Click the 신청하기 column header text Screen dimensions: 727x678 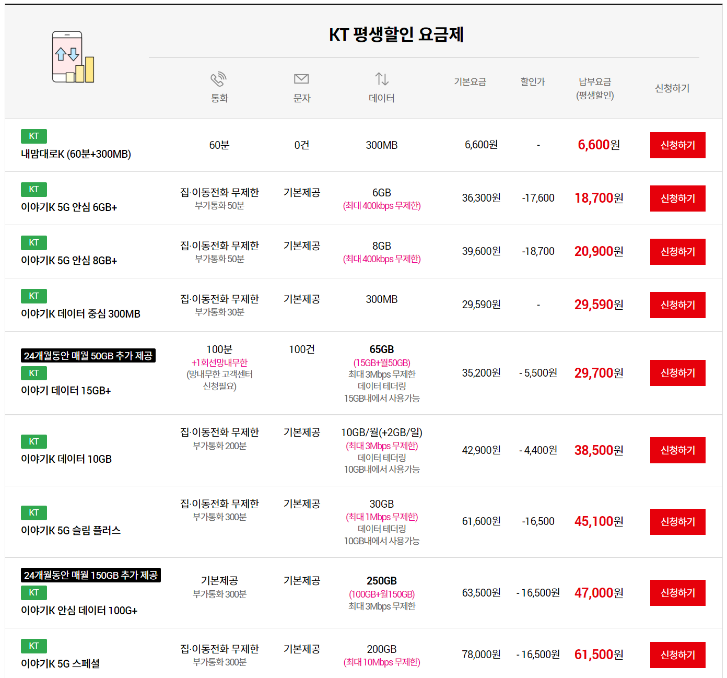tap(672, 88)
